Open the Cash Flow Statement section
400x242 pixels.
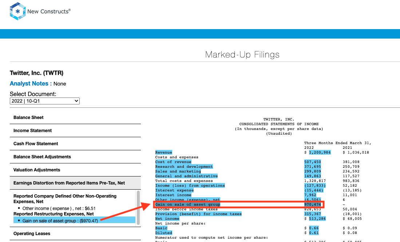click(x=75, y=144)
